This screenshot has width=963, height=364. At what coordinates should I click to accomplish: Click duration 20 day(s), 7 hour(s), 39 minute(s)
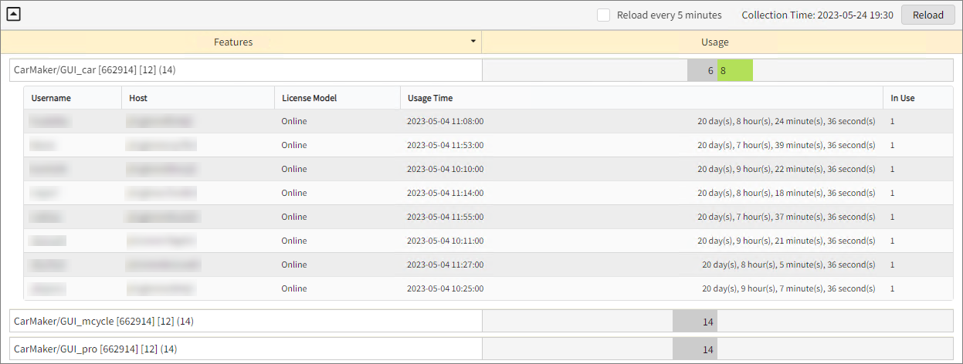coord(786,145)
